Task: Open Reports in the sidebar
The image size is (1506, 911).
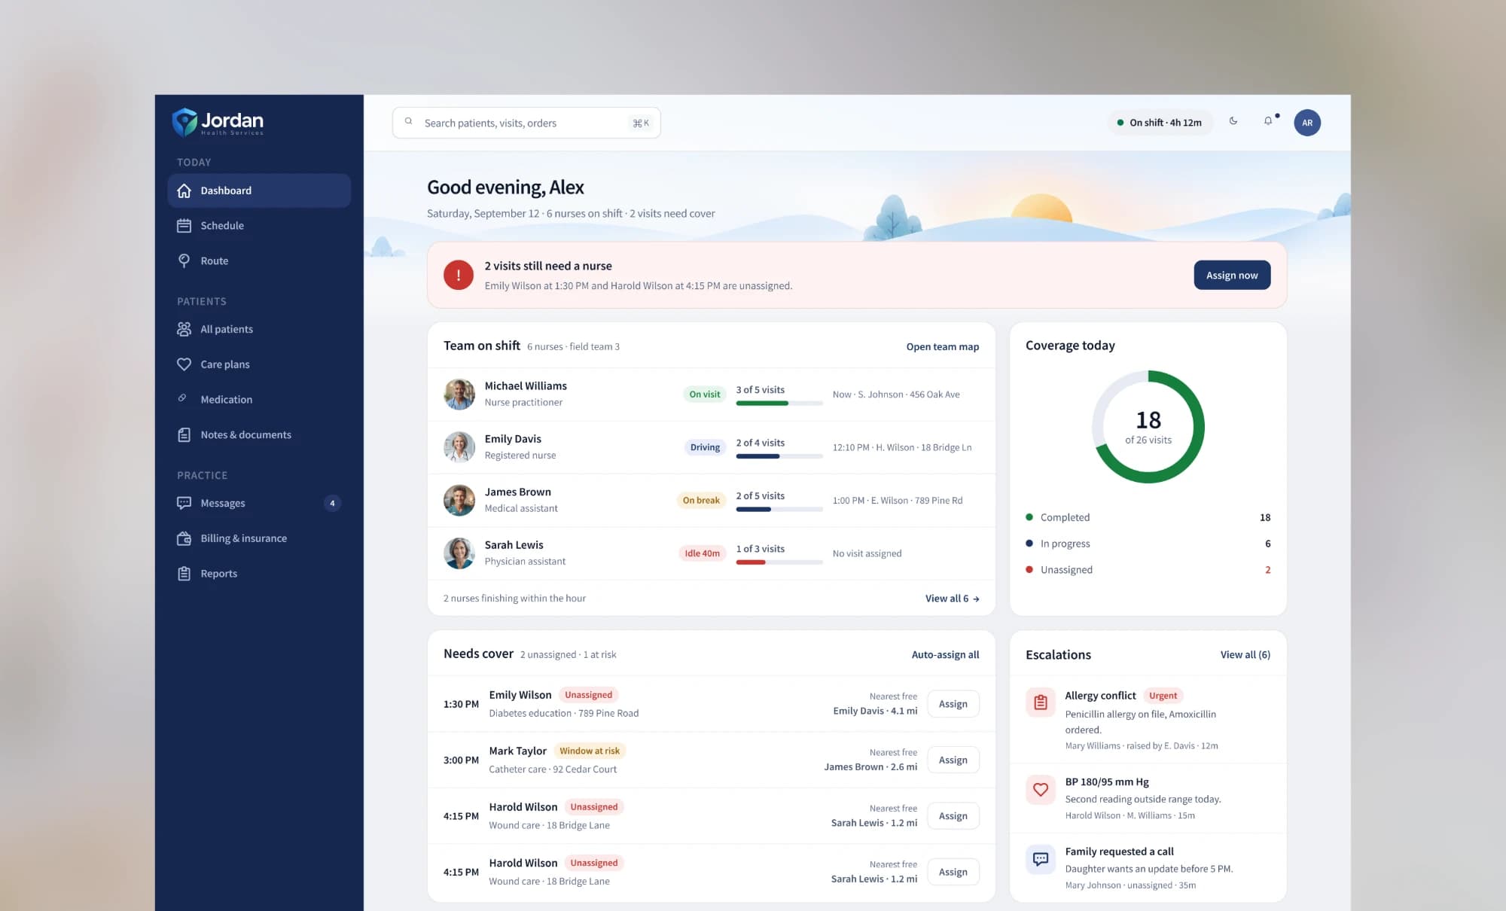Action: click(259, 573)
